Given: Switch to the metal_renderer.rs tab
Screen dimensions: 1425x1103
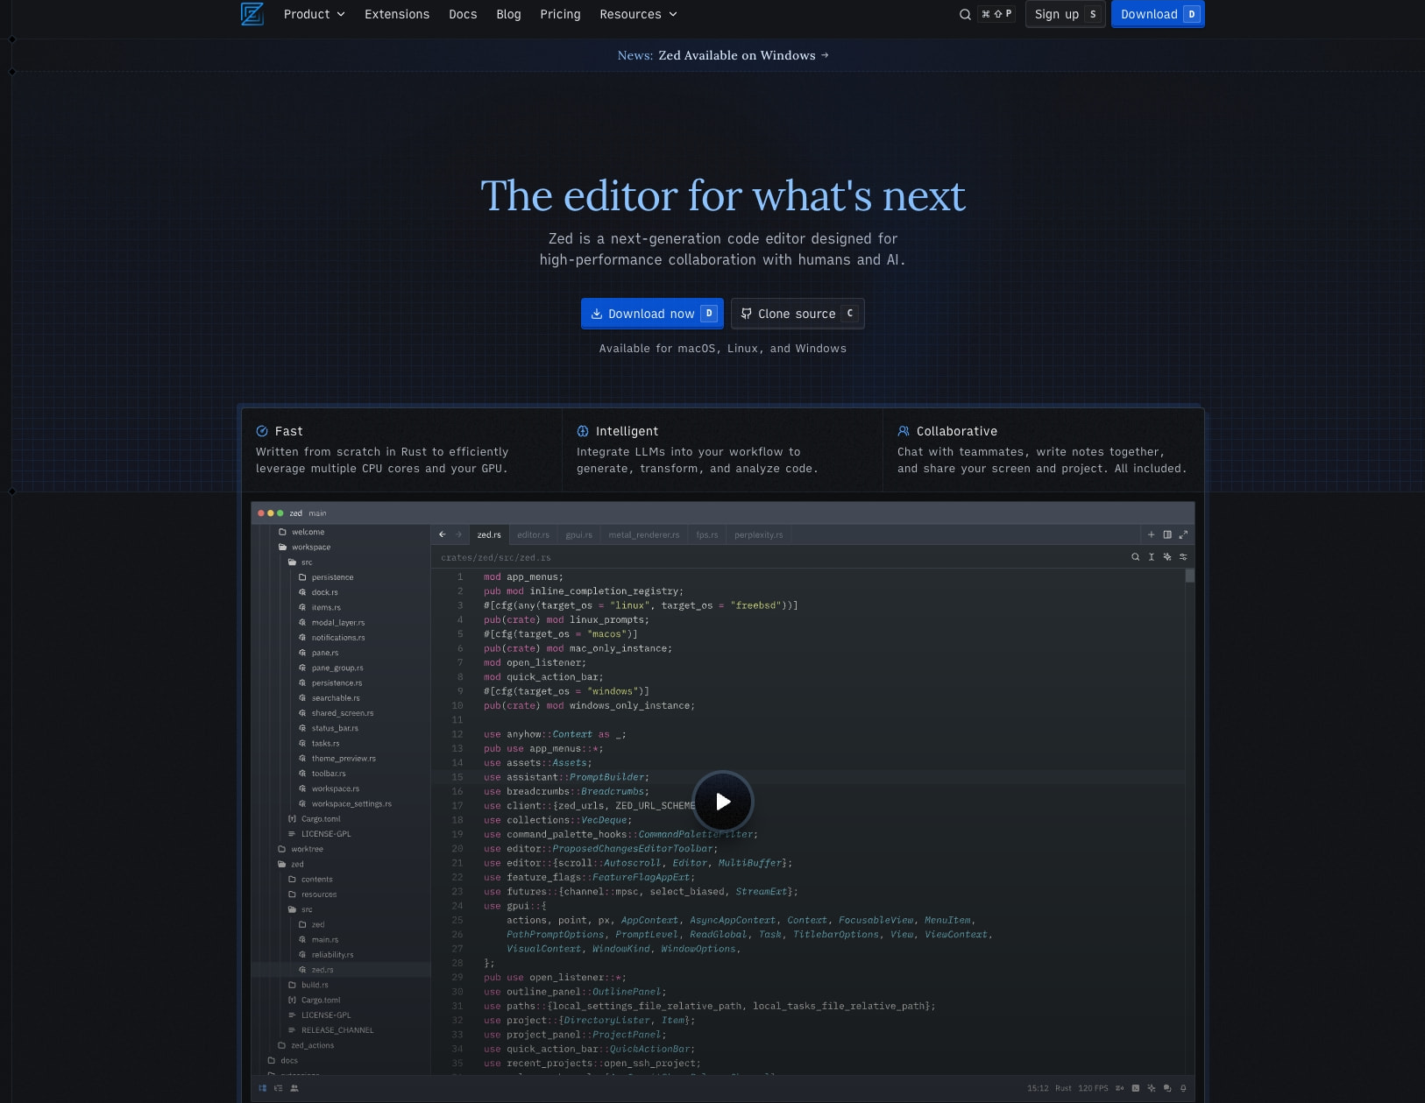Looking at the screenshot, I should click(x=644, y=534).
